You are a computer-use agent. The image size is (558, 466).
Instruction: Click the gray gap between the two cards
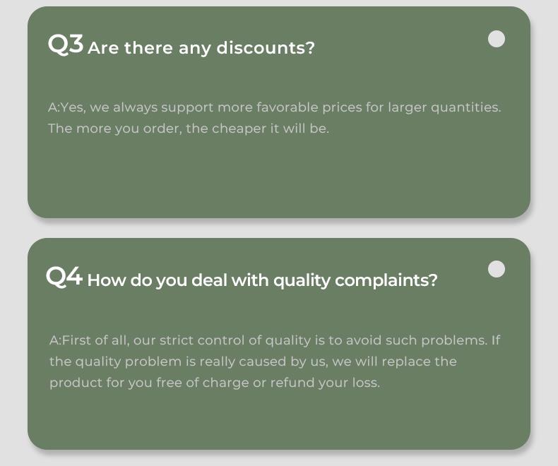278,228
